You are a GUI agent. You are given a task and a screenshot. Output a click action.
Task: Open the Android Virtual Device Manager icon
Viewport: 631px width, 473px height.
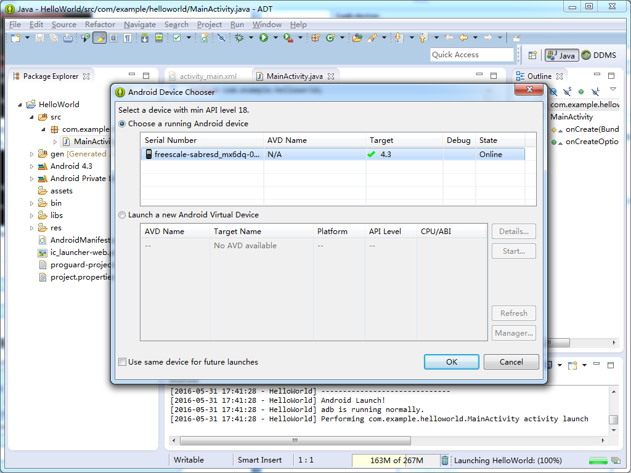click(x=159, y=38)
